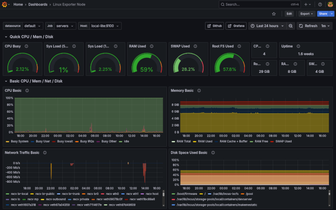Open the Github external link
The image size is (336, 210).
(214, 26)
